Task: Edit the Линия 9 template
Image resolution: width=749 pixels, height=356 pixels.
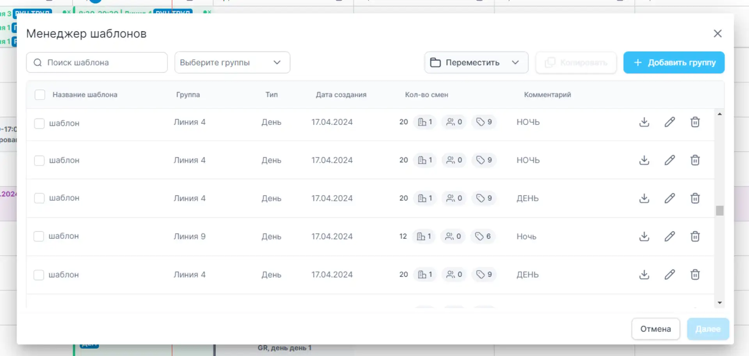Action: tap(670, 236)
